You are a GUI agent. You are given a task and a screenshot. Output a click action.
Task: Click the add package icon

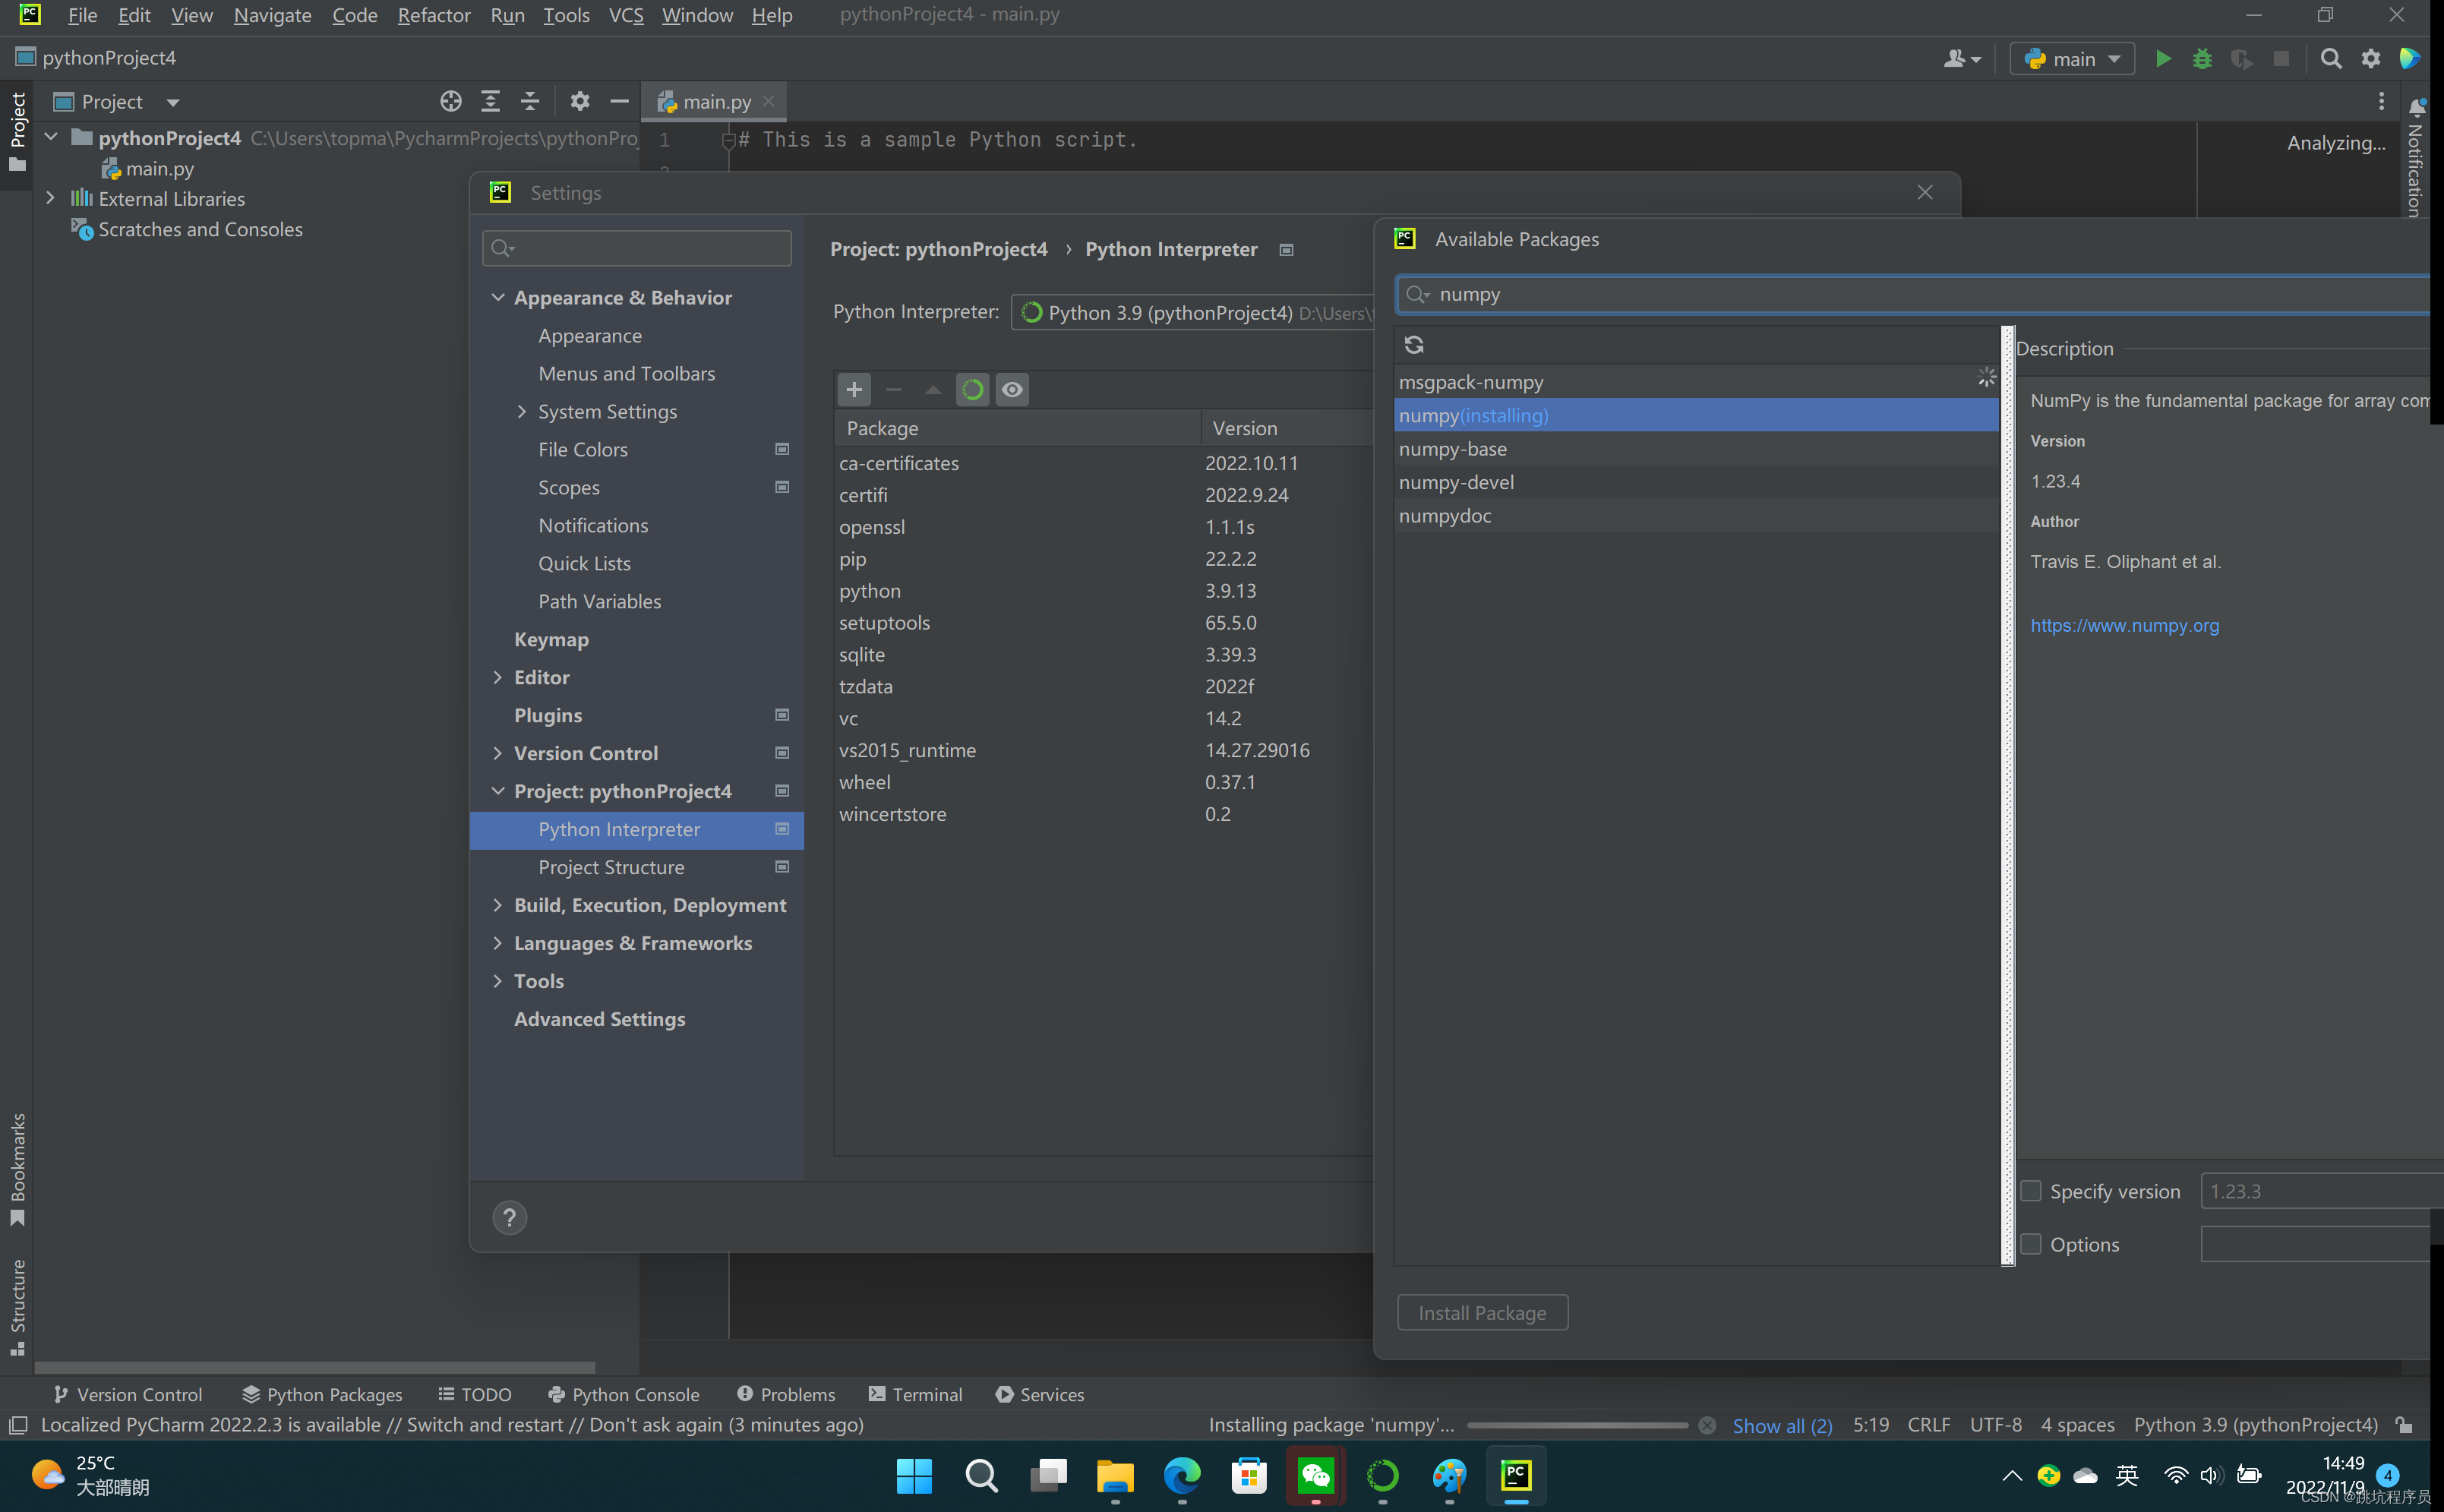(x=854, y=387)
